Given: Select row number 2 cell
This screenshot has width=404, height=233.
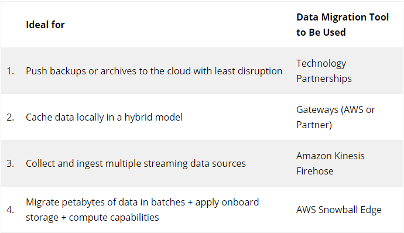Looking at the screenshot, I should pyautogui.click(x=11, y=117).
